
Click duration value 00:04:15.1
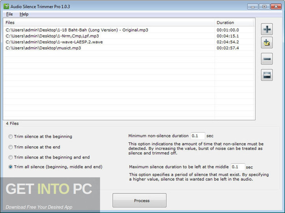228,36
